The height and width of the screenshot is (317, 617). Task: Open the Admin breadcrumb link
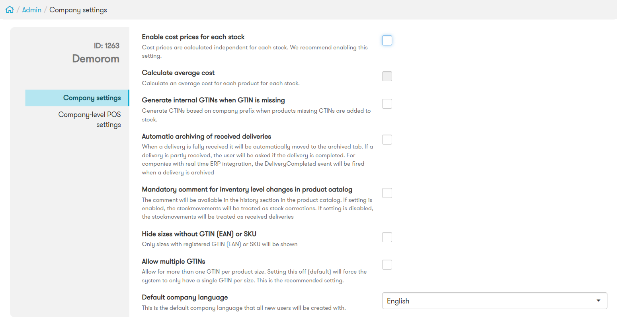(32, 10)
